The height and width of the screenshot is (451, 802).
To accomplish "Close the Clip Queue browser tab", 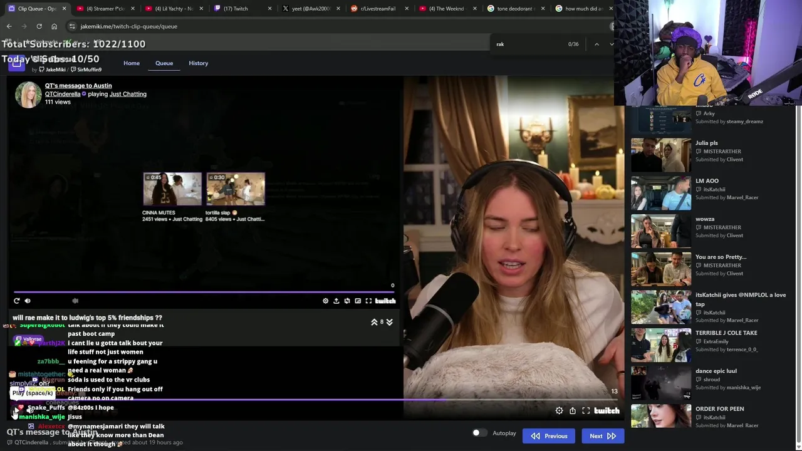I will click(x=64, y=9).
